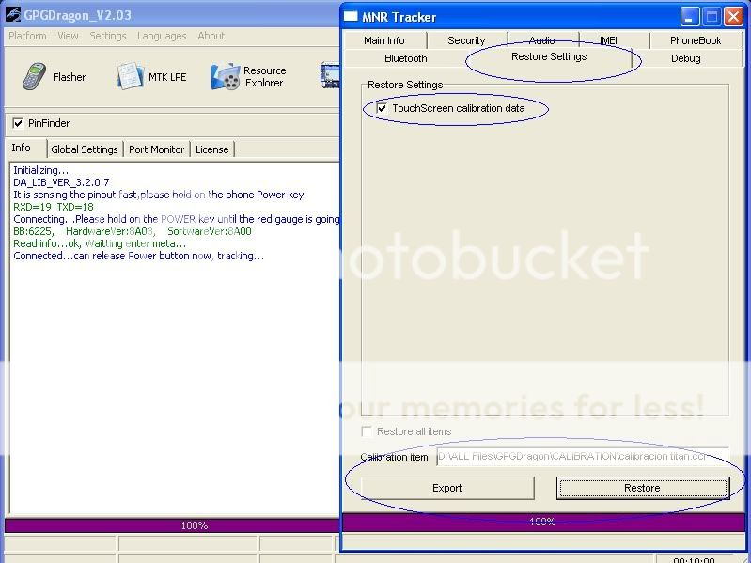Select the Main Info tab in MNR Tracker

pyautogui.click(x=384, y=40)
